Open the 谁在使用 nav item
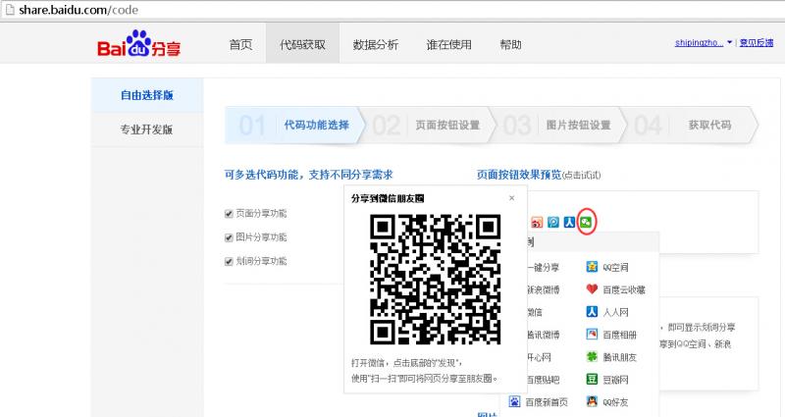 [449, 44]
